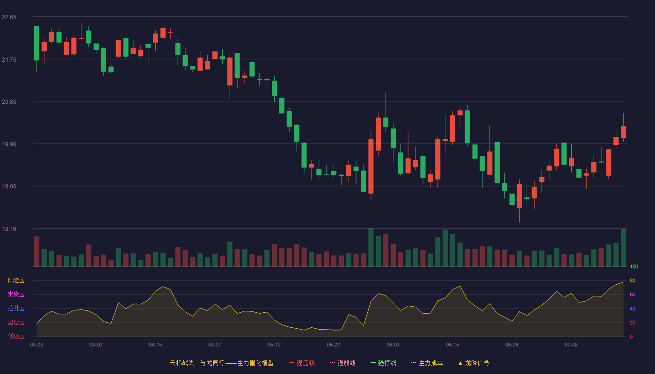
Task: Click the 低吸区 zone label
Action: [16, 336]
